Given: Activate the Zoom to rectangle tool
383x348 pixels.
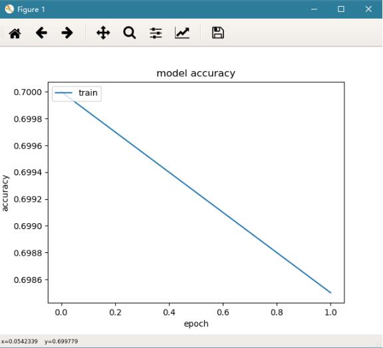Looking at the screenshot, I should (130, 33).
